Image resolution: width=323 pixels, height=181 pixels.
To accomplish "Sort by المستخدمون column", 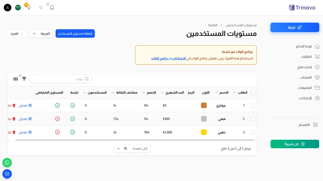I will coord(95,93).
